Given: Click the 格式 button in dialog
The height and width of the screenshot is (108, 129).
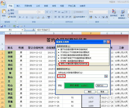Looking at the screenshot, I should tap(102, 86).
